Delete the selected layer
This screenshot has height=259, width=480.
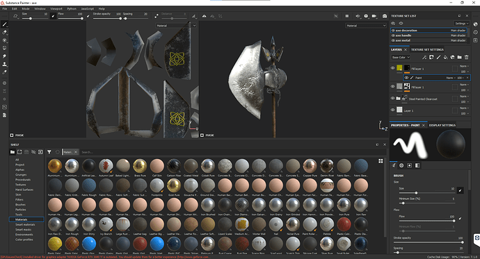(467, 57)
